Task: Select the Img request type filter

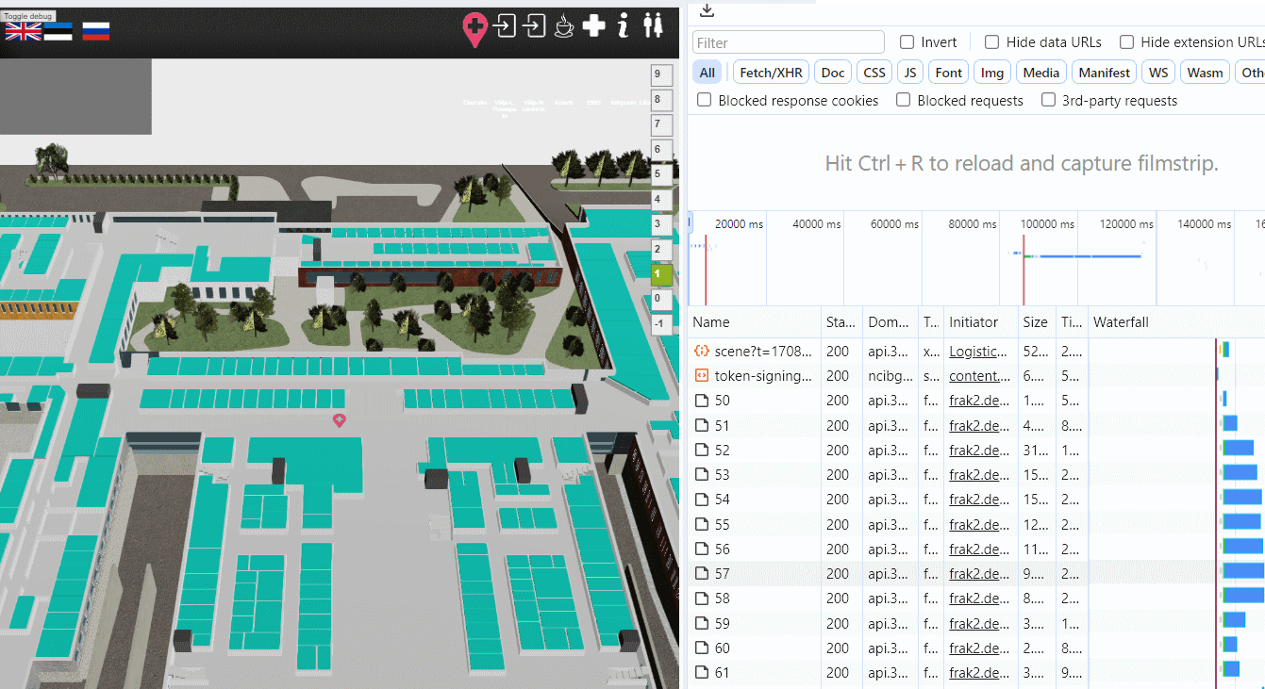Action: pos(992,73)
